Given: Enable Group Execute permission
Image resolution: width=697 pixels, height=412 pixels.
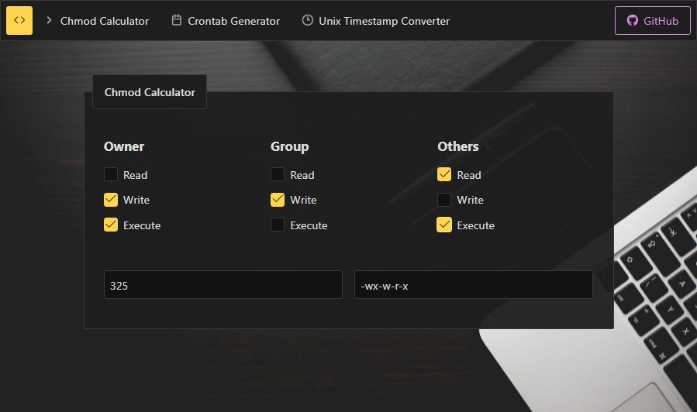Looking at the screenshot, I should click(278, 225).
